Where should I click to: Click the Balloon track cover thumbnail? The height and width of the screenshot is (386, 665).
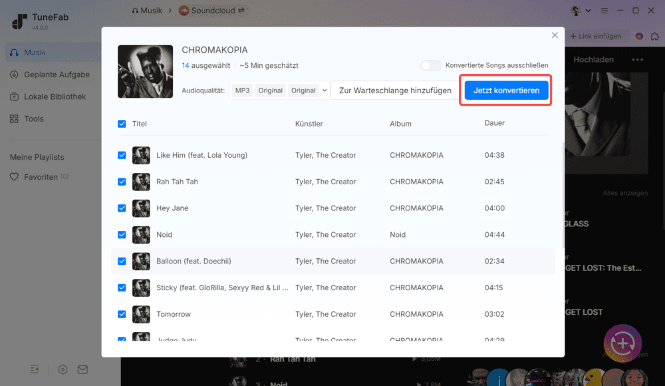(141, 261)
